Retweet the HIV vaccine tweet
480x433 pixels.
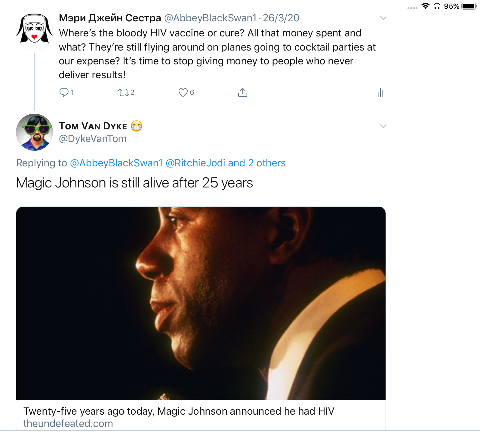click(123, 92)
